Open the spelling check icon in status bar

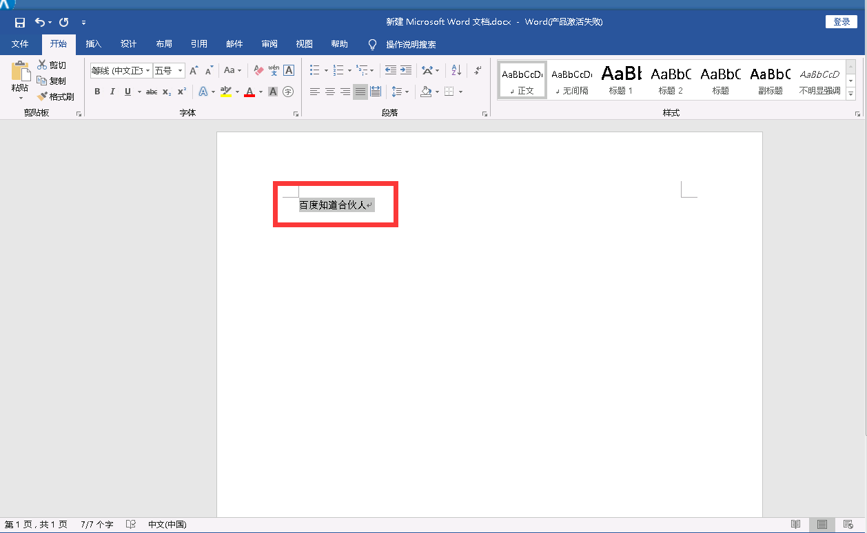[131, 525]
